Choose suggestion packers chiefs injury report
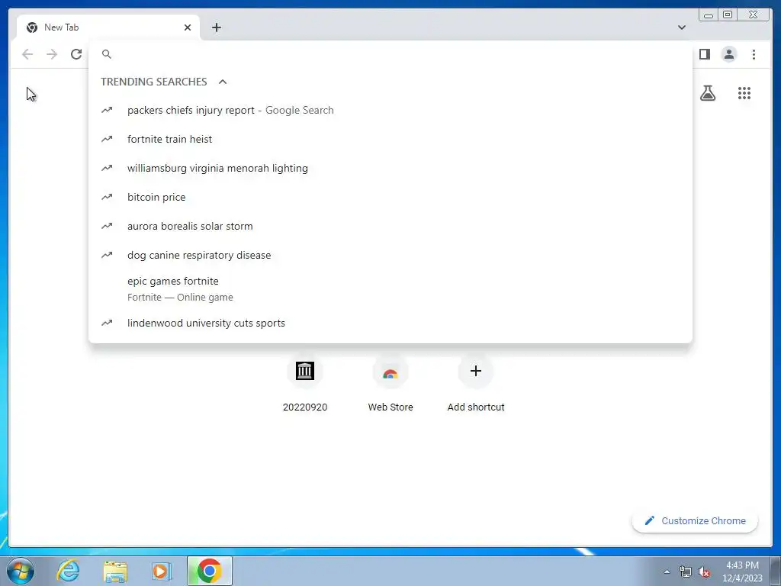Screen dimensions: 781x586 pos(390,110)
